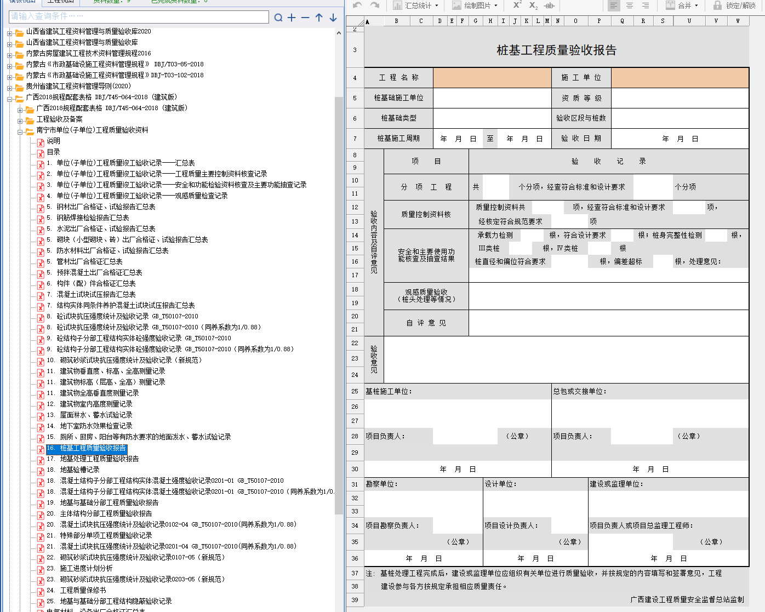Click the up arrow search navigation icon
Screen dimensions: 765x612
319,18
